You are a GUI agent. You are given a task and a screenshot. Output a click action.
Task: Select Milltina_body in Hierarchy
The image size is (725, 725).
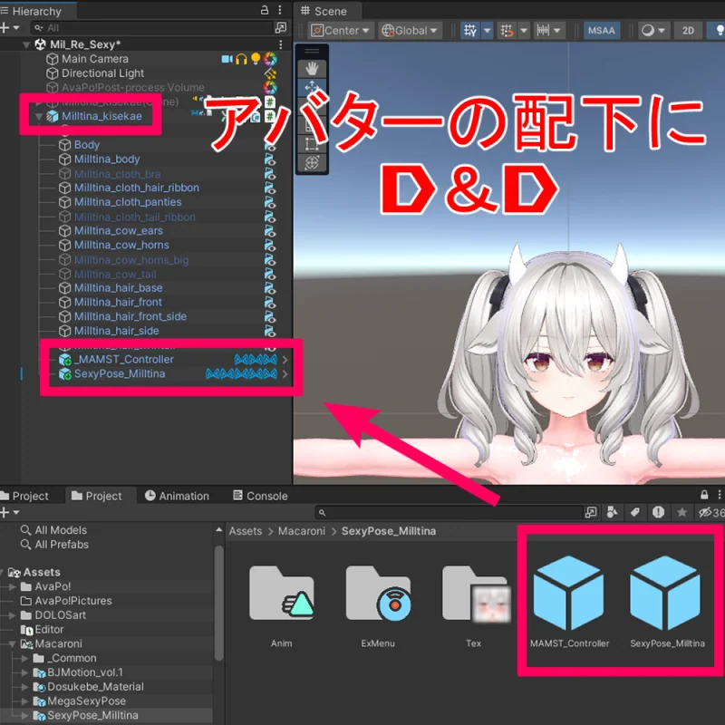(x=107, y=159)
